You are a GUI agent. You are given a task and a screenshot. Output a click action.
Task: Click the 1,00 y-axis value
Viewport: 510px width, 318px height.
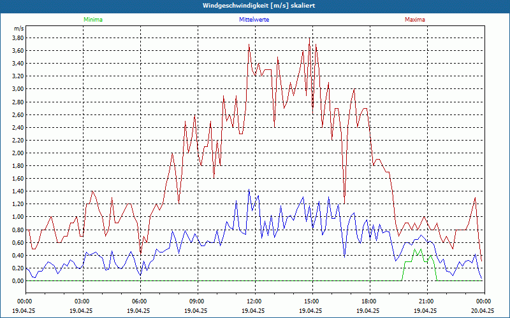[18, 217]
